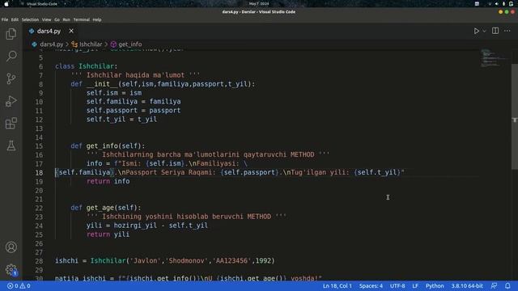Click line number 18 in gutter
This screenshot has height=291, width=518.
tap(39, 172)
